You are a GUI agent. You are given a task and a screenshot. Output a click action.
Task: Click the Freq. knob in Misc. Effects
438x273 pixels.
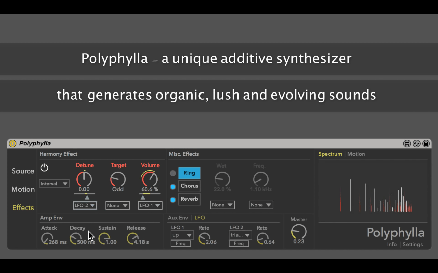[261, 179]
